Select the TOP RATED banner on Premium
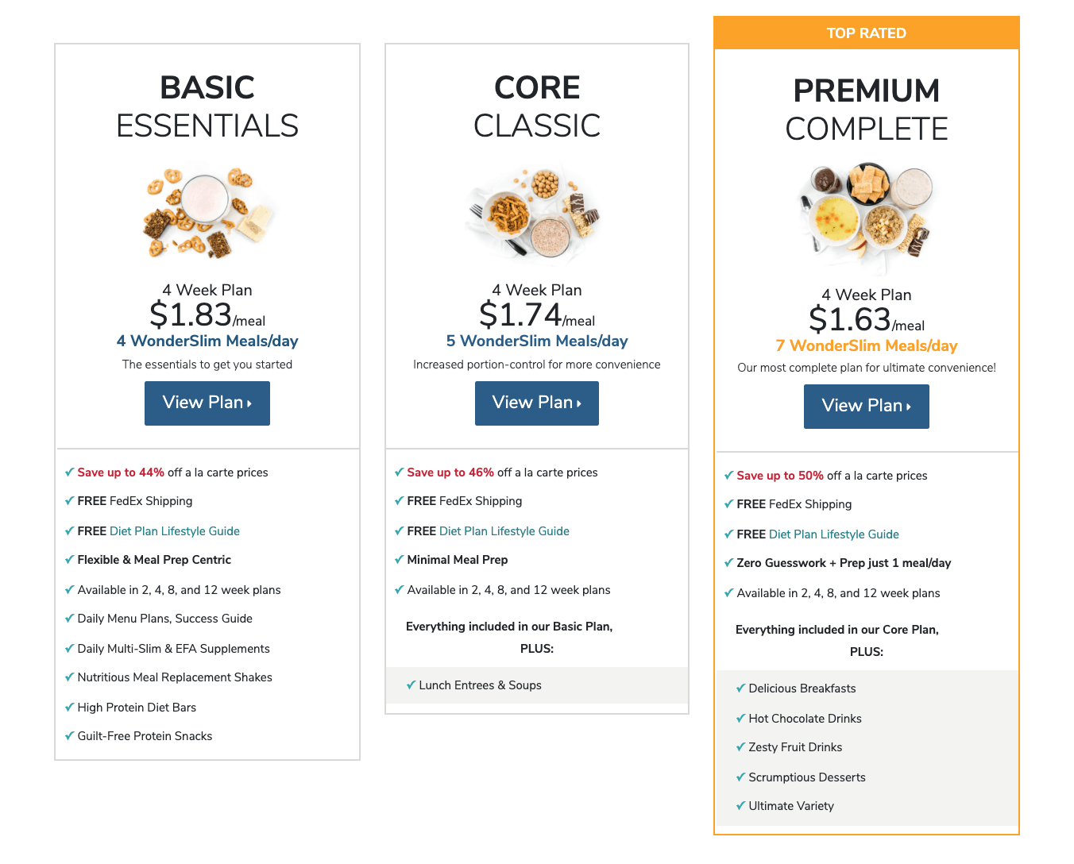Screen dimensions: 1074x864 point(867,33)
